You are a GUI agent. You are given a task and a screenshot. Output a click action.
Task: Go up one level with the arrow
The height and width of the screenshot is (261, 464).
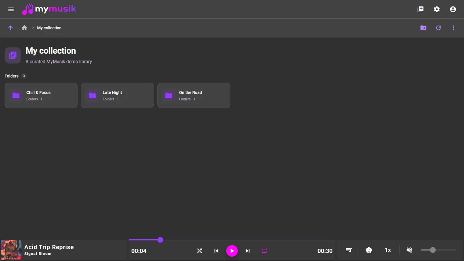coord(11,28)
